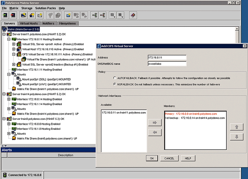Click the add virtual host house icon
248x179 pixels.
32,15
